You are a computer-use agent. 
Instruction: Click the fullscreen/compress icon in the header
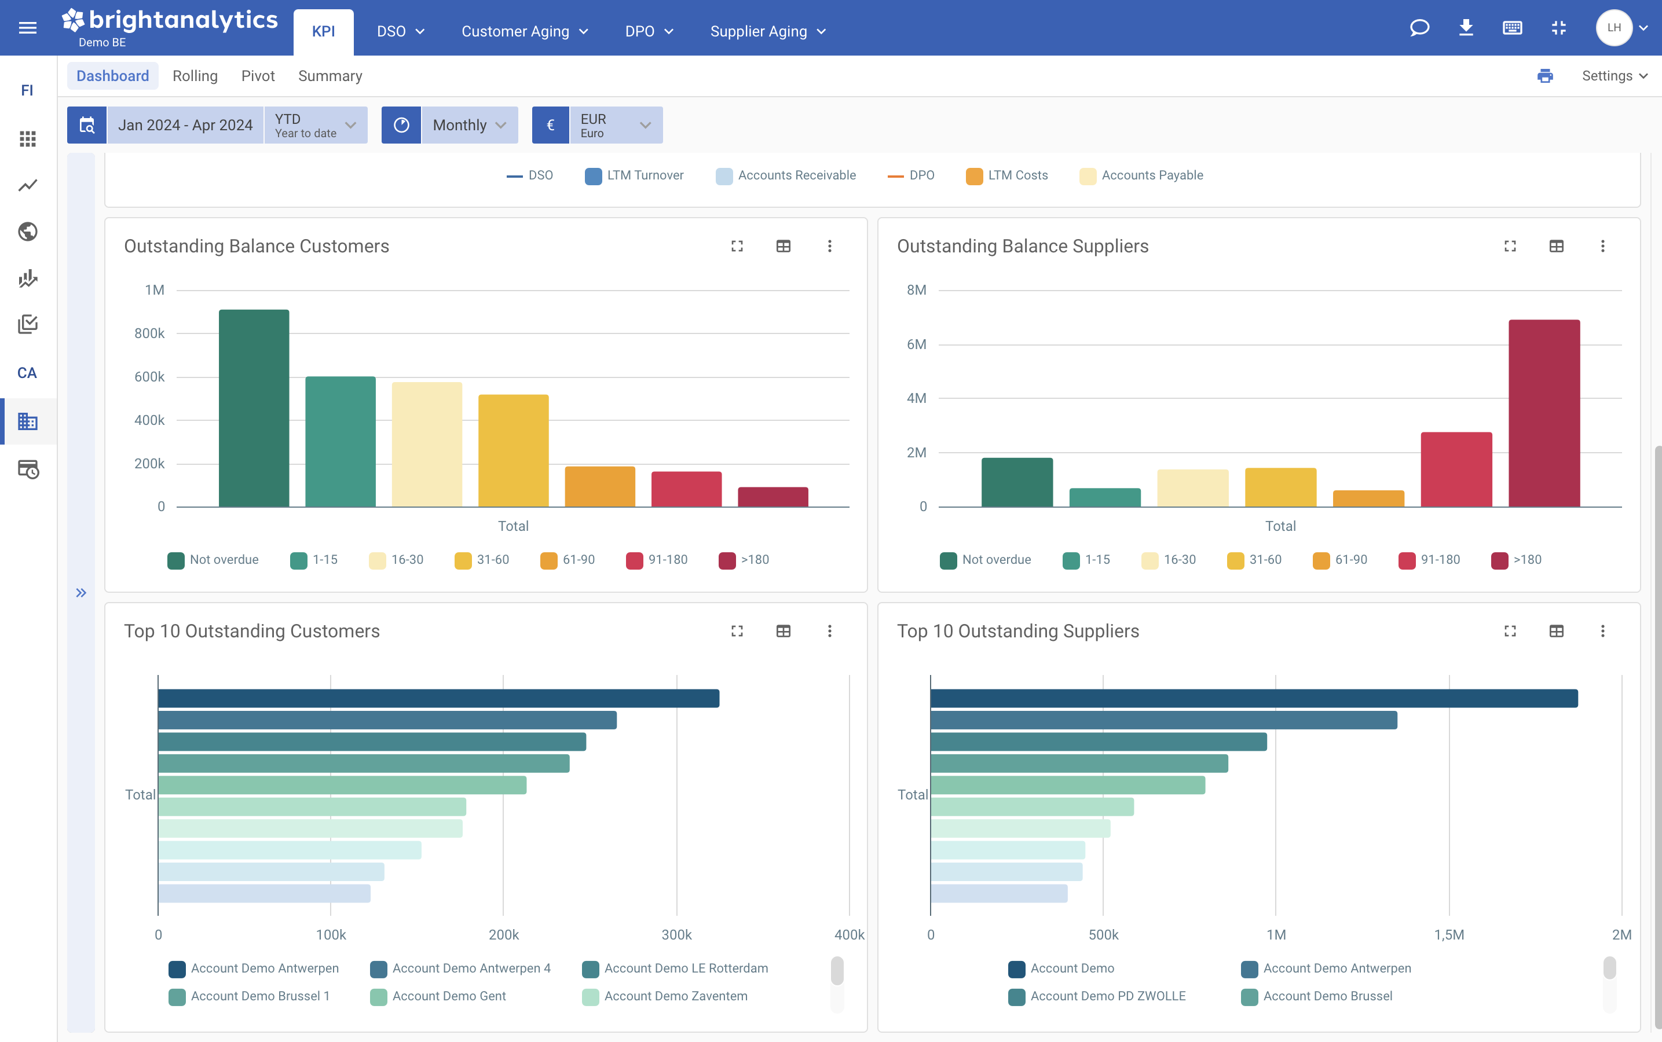pos(1558,28)
